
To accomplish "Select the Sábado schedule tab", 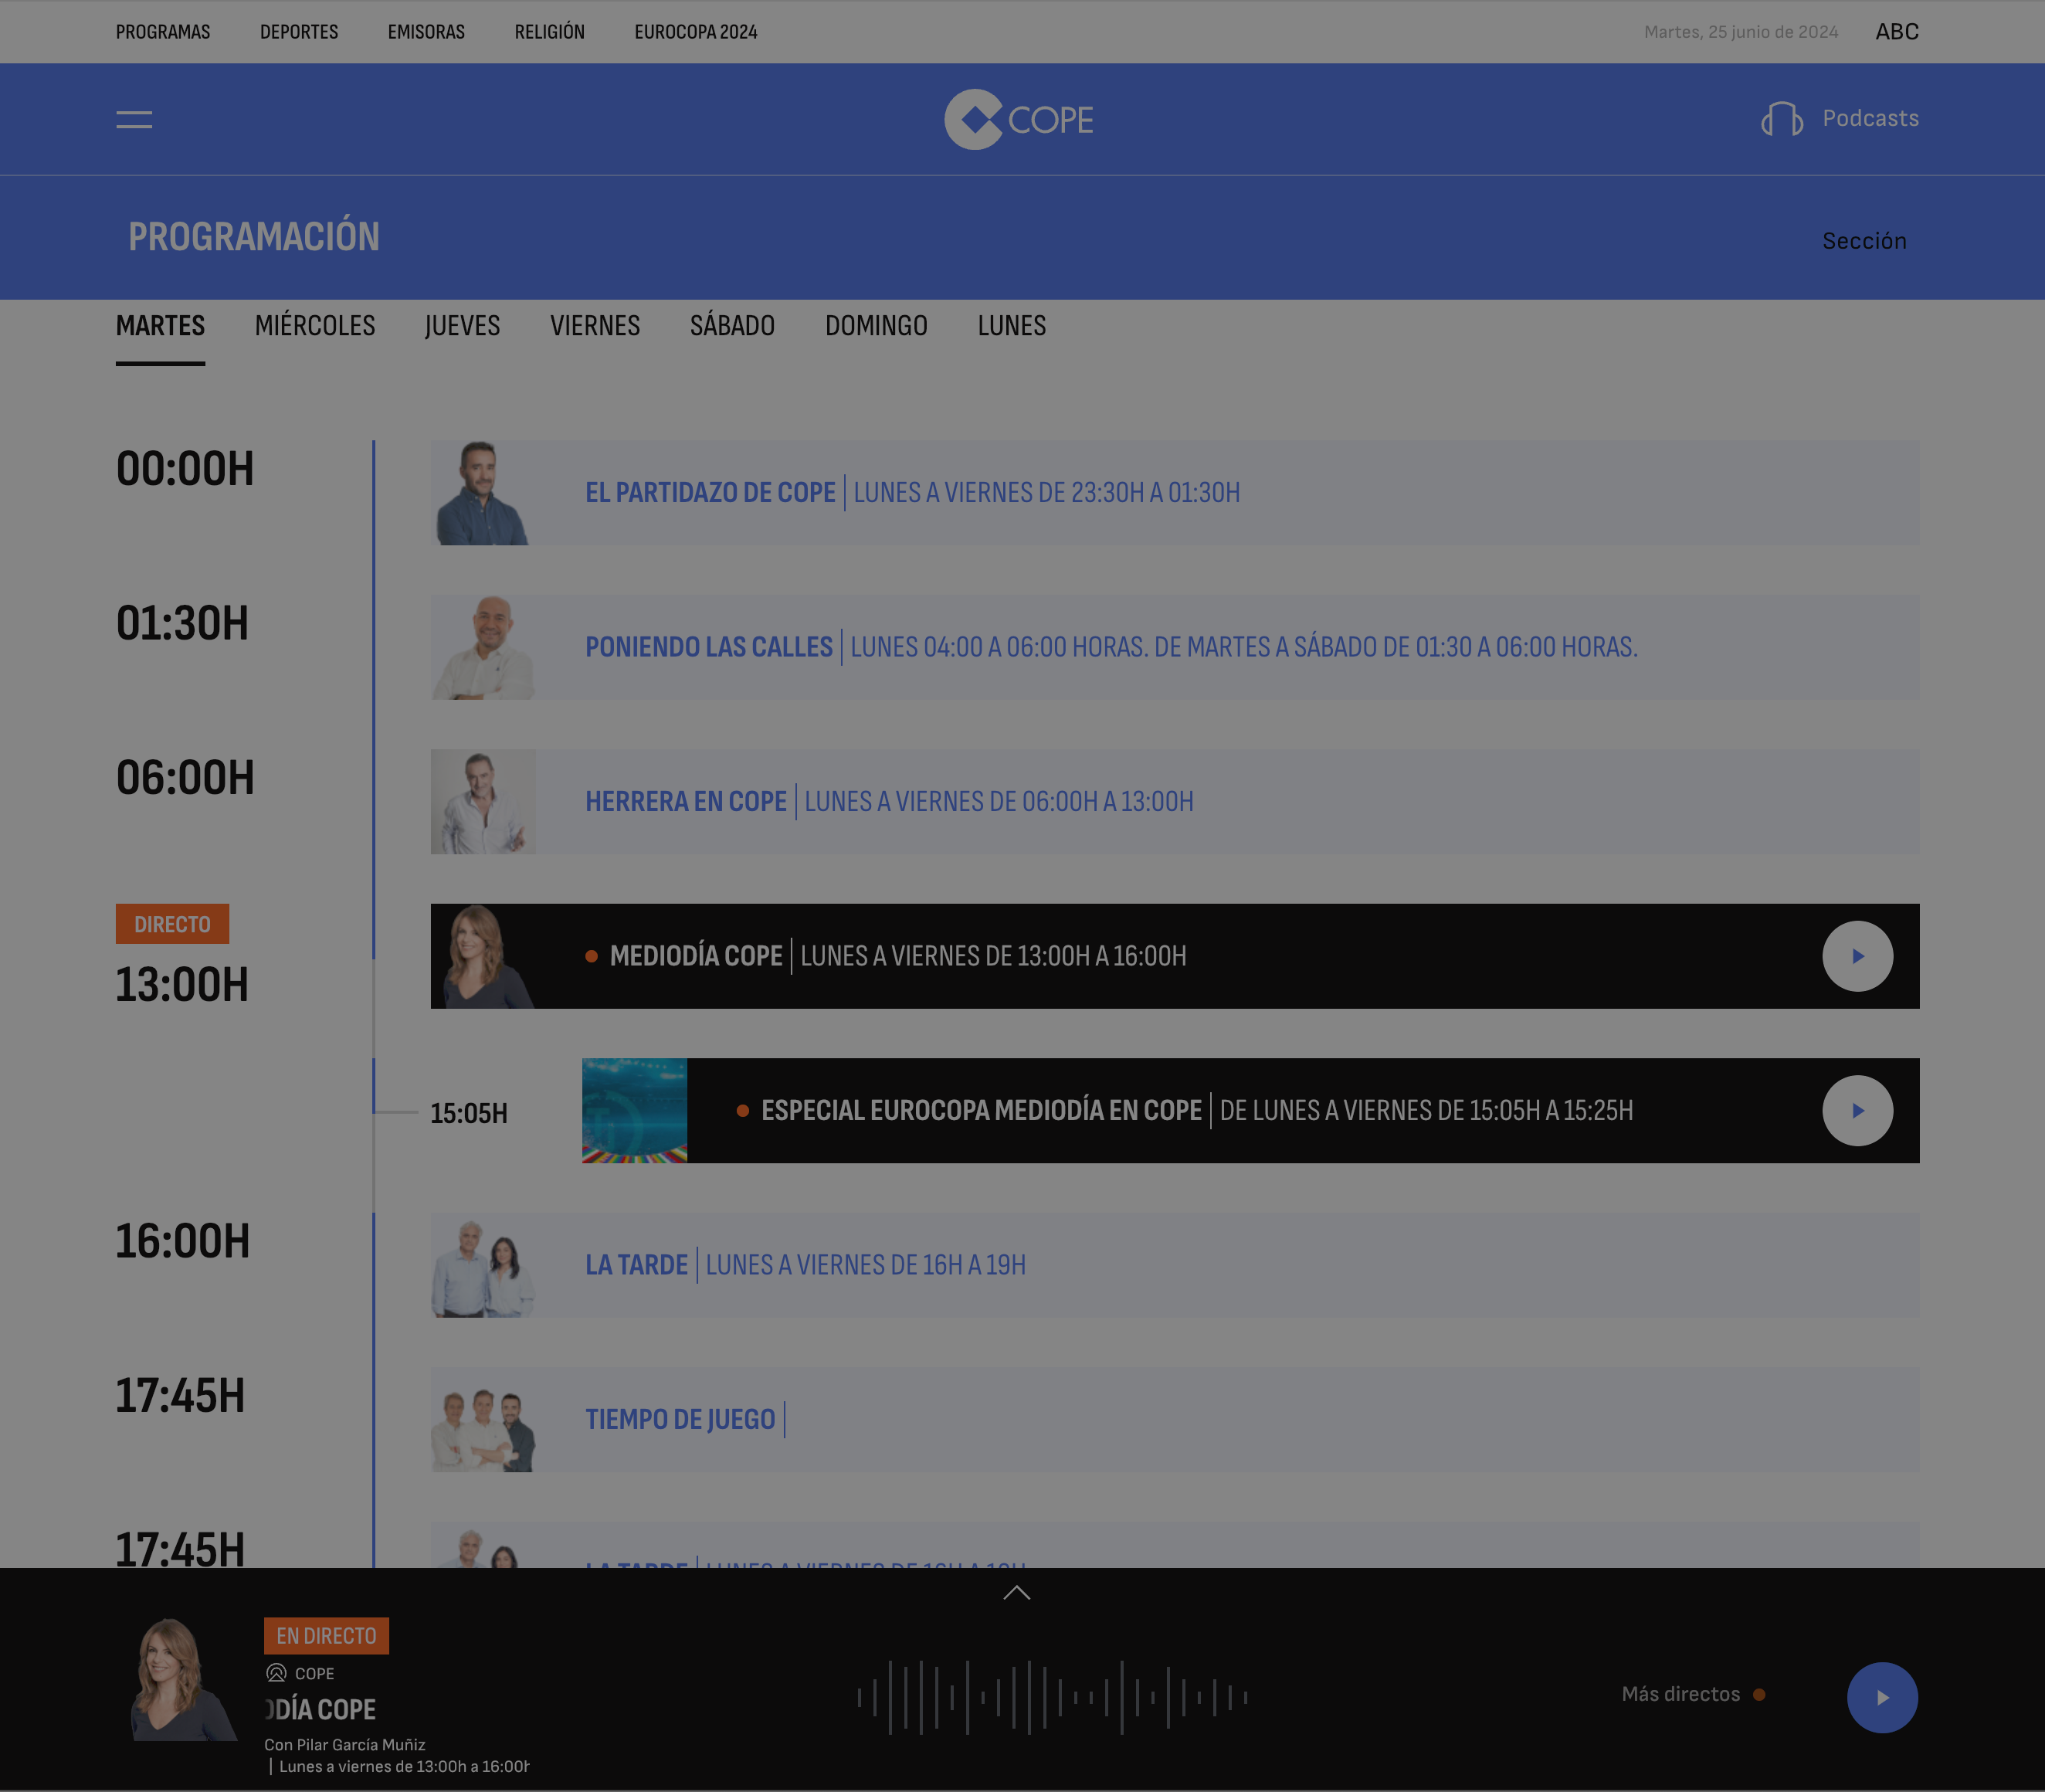I will pyautogui.click(x=732, y=326).
